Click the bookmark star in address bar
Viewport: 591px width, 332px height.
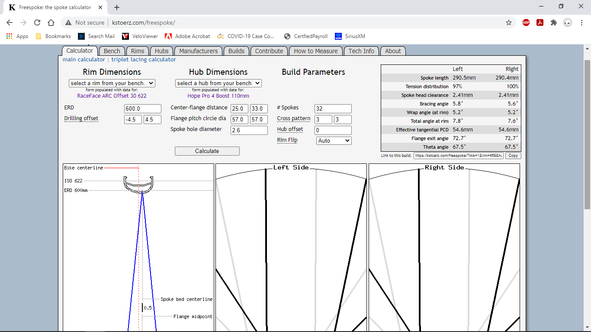point(509,22)
